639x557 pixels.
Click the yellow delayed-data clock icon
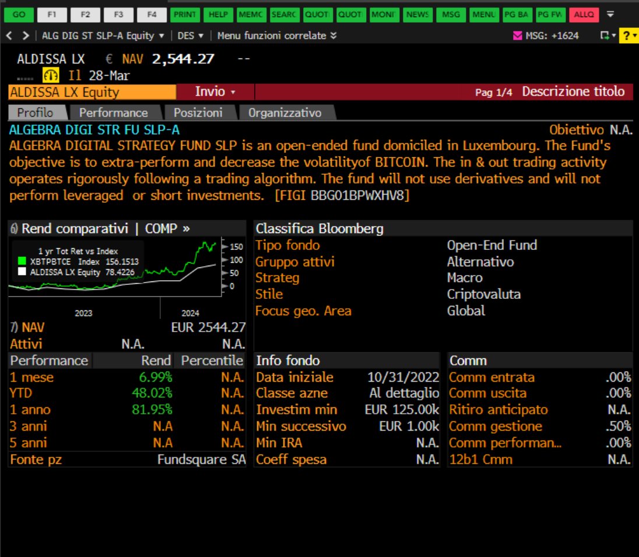coord(51,75)
